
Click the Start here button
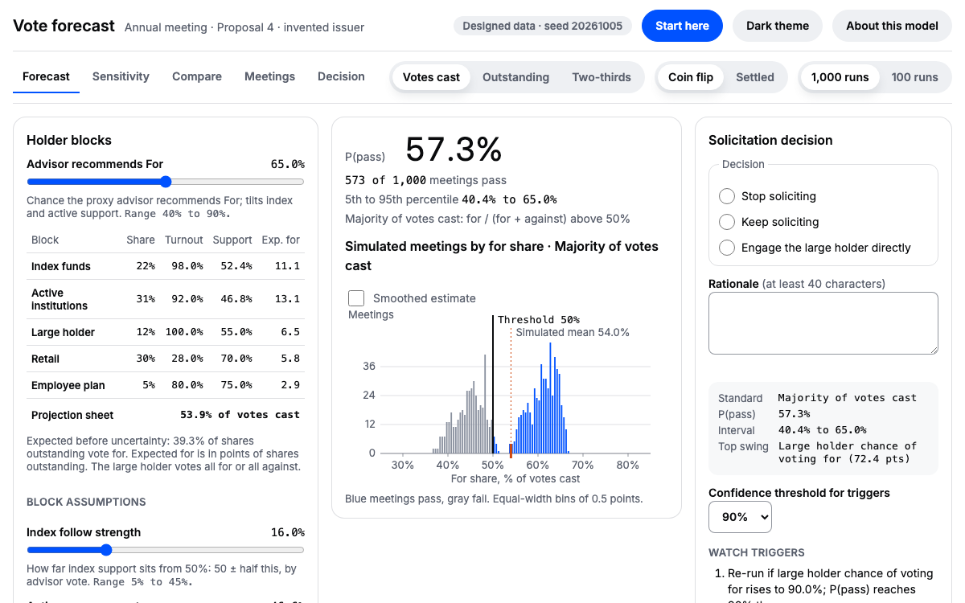click(x=682, y=26)
